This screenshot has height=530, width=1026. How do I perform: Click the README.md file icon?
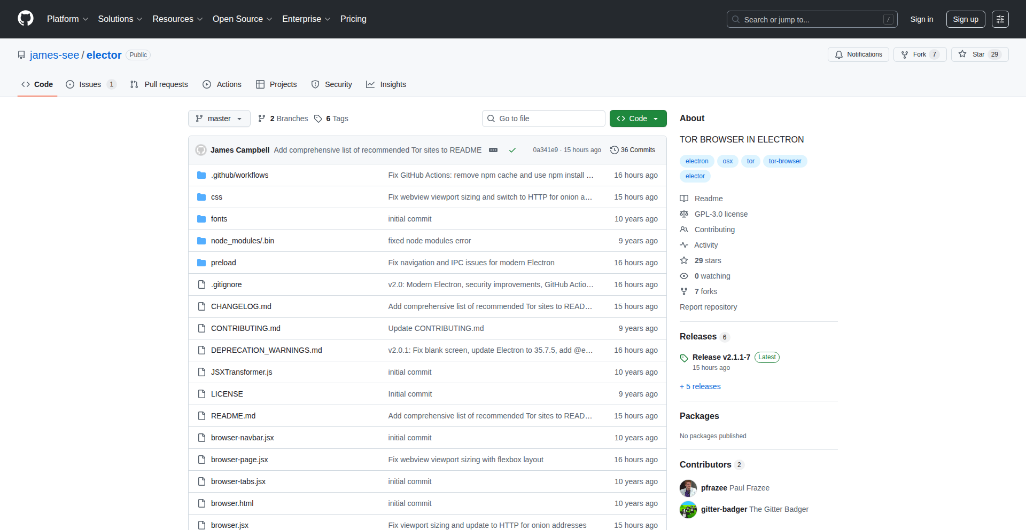pos(201,416)
